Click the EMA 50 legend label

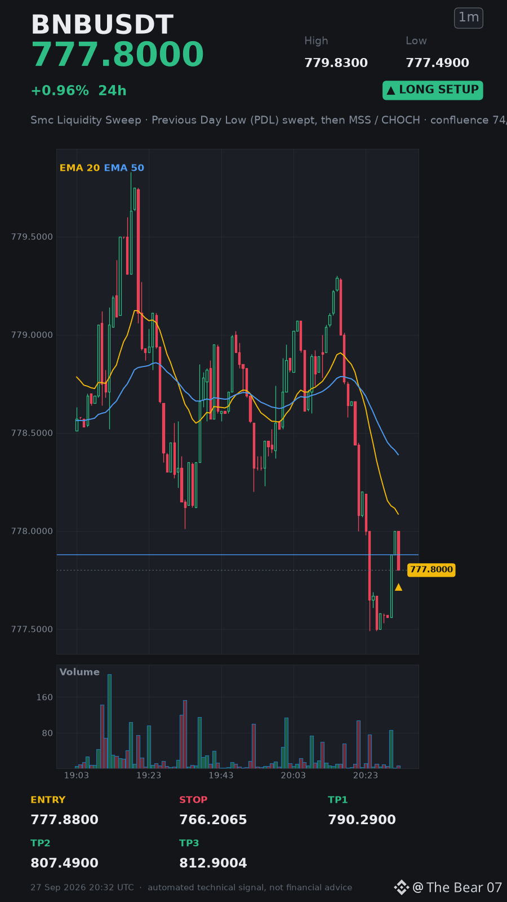coord(124,167)
